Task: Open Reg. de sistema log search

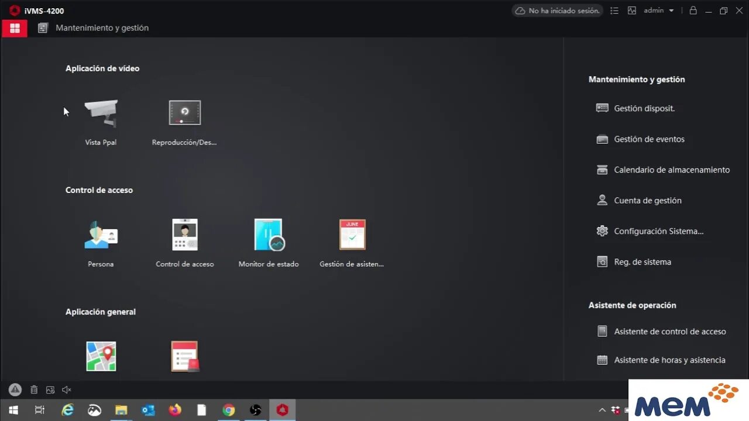Action: click(634, 262)
